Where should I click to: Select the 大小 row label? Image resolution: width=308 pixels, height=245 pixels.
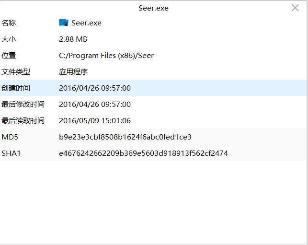click(x=9, y=39)
